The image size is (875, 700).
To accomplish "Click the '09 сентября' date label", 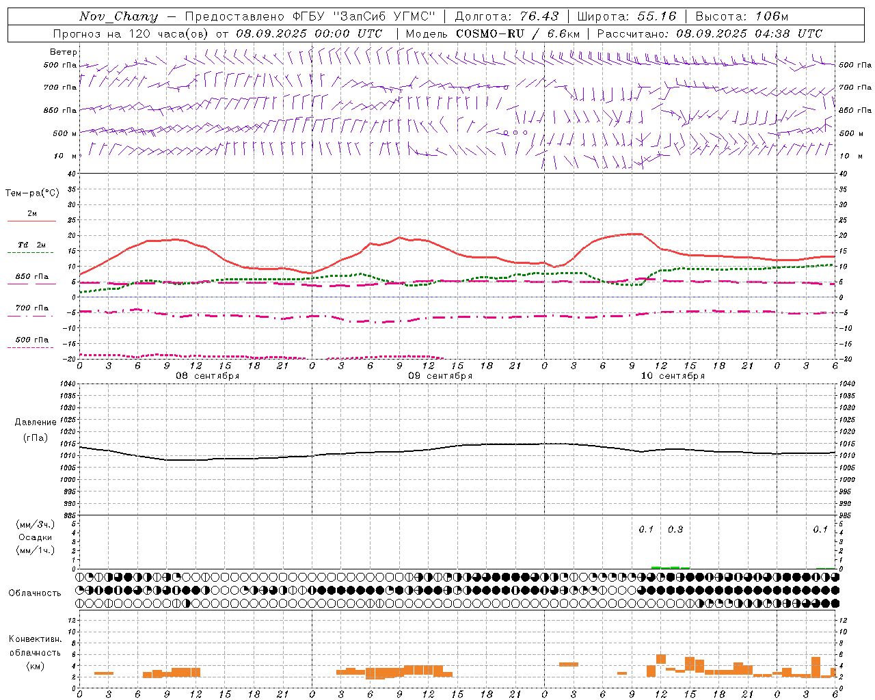I will [440, 376].
